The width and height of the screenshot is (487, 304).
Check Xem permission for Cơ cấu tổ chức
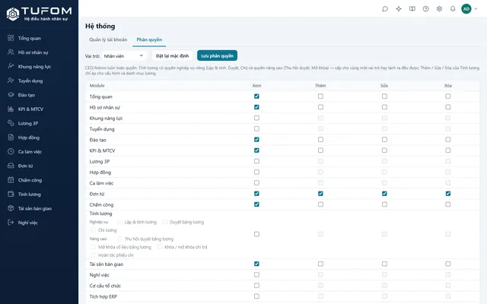pyautogui.click(x=256, y=286)
